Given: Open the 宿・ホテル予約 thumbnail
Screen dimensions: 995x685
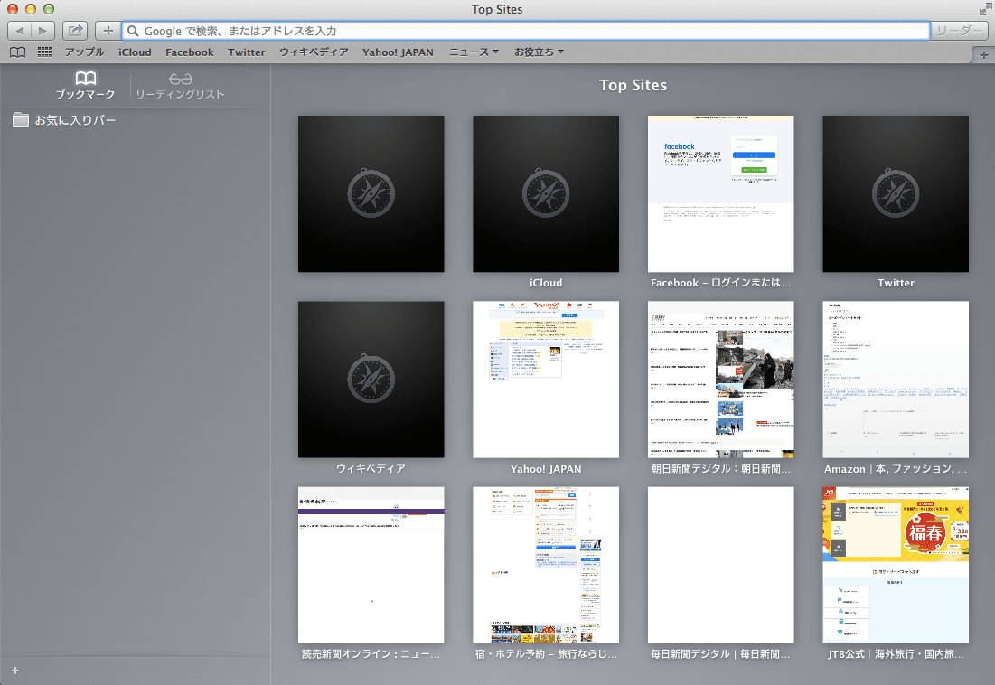Looking at the screenshot, I should [x=546, y=565].
